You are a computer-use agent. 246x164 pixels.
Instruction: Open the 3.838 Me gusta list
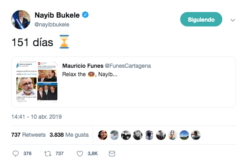coord(69,135)
